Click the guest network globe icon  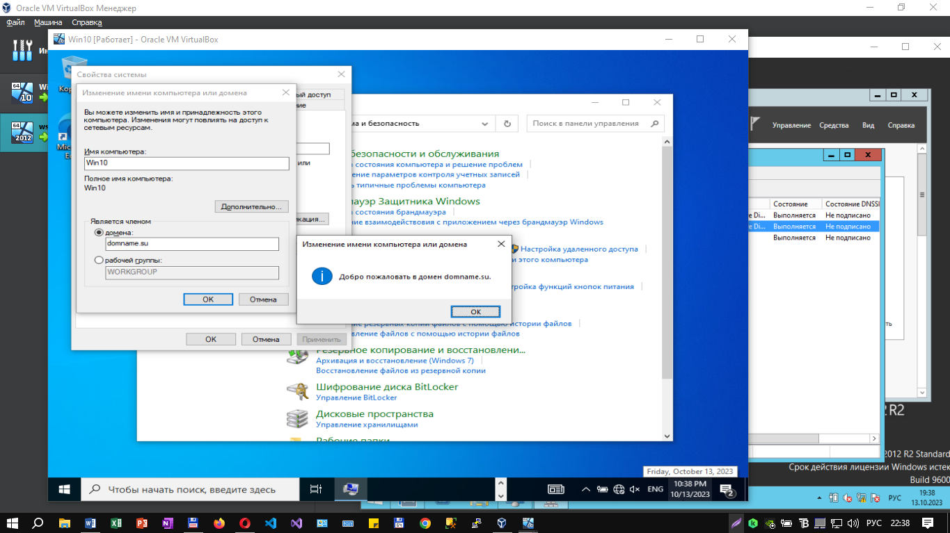point(619,489)
